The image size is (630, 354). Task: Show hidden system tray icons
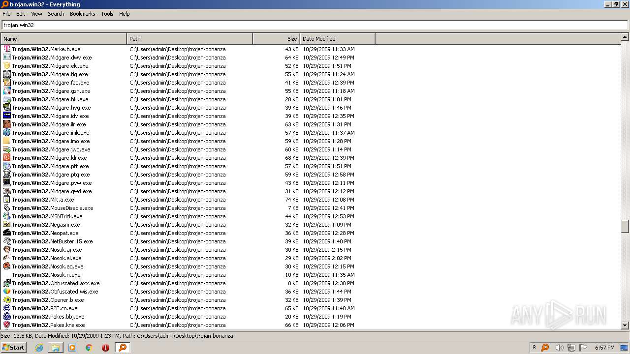534,347
